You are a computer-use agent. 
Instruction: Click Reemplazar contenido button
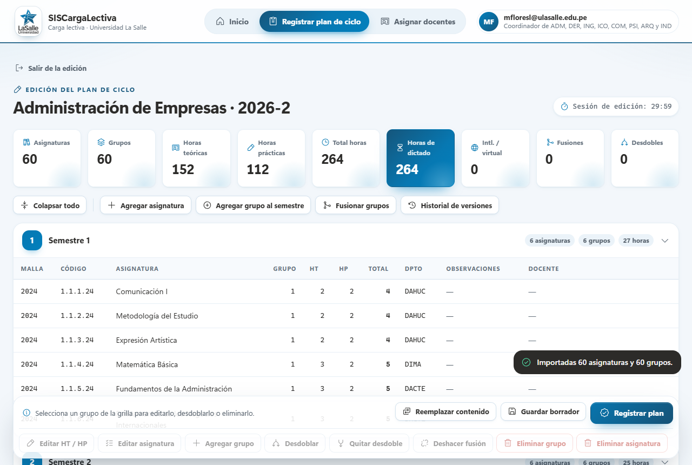[445, 411]
